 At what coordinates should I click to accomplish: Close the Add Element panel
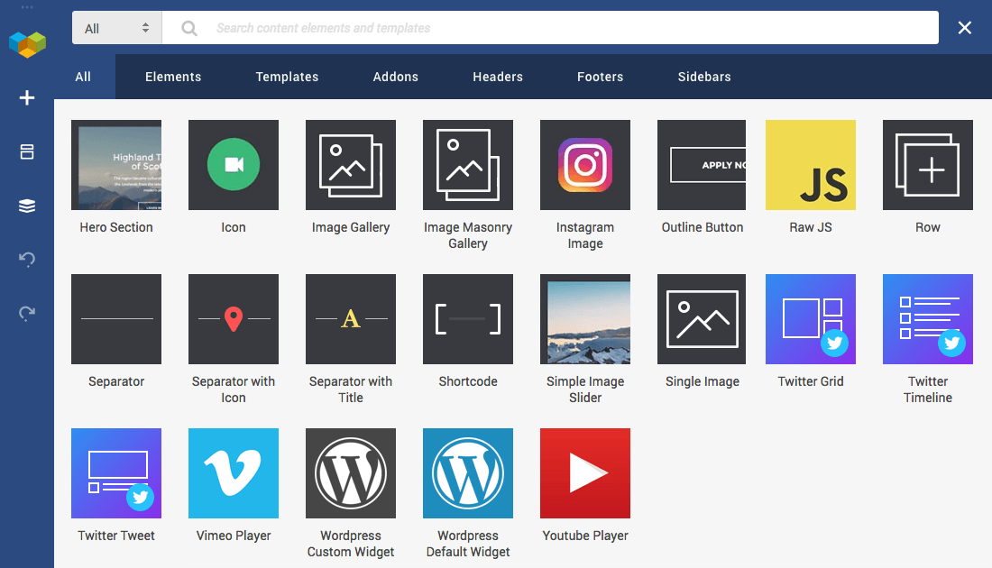964,28
